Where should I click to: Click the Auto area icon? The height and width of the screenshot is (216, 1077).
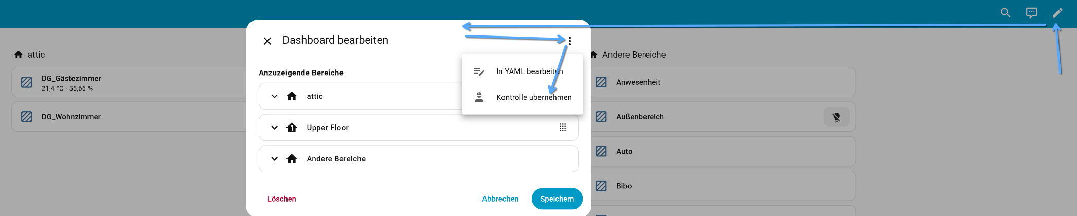601,151
